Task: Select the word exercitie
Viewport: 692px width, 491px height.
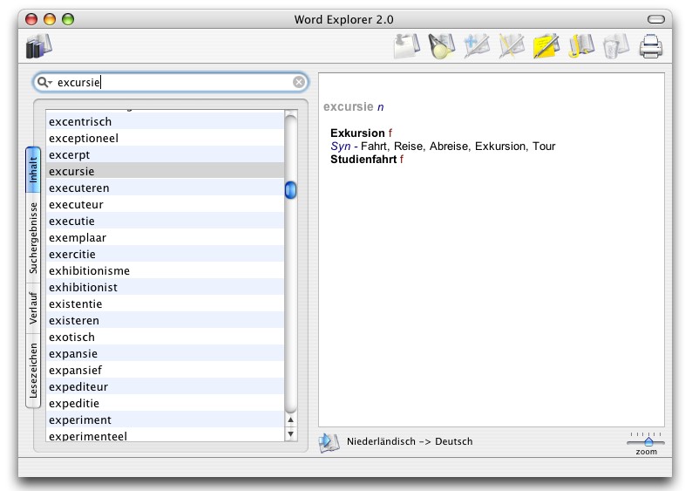Action: tap(165, 254)
